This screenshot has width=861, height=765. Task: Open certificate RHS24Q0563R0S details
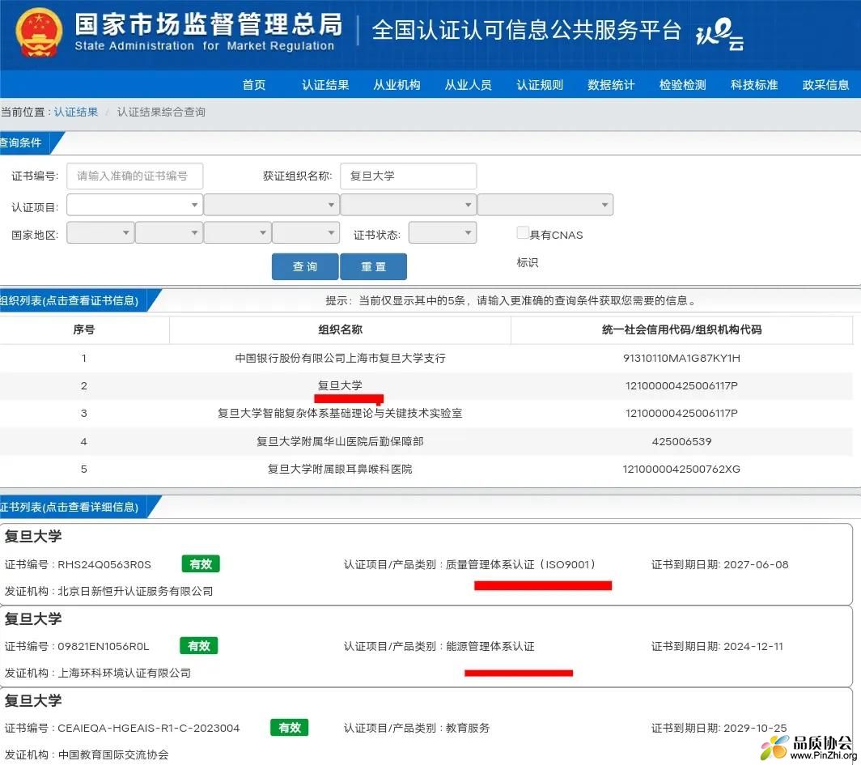coord(426,564)
